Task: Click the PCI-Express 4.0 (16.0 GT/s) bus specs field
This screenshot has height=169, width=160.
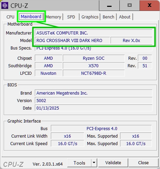Action: point(93,48)
